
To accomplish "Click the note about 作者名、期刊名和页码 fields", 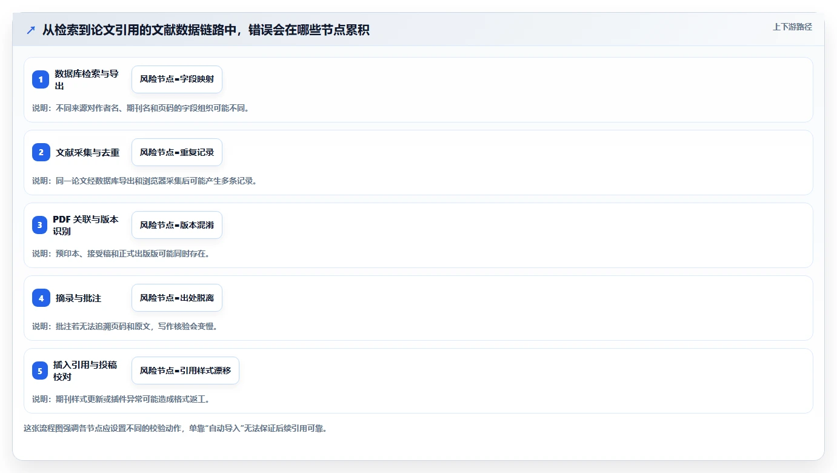I will (x=141, y=108).
